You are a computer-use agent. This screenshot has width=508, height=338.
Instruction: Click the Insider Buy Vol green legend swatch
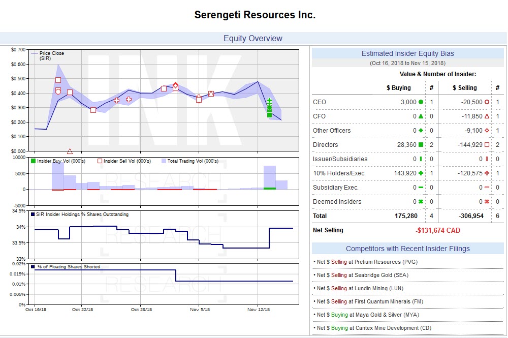click(34, 161)
